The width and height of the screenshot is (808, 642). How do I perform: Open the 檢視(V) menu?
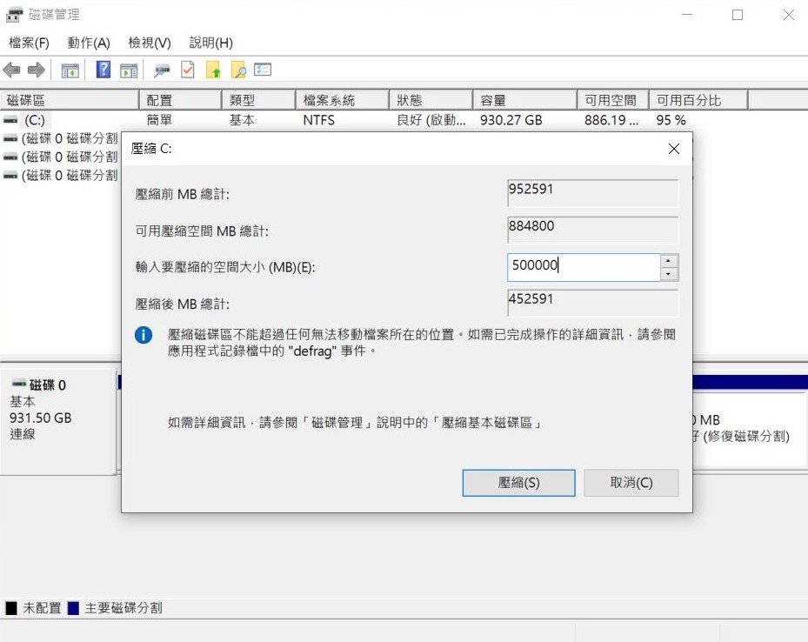pyautogui.click(x=150, y=43)
